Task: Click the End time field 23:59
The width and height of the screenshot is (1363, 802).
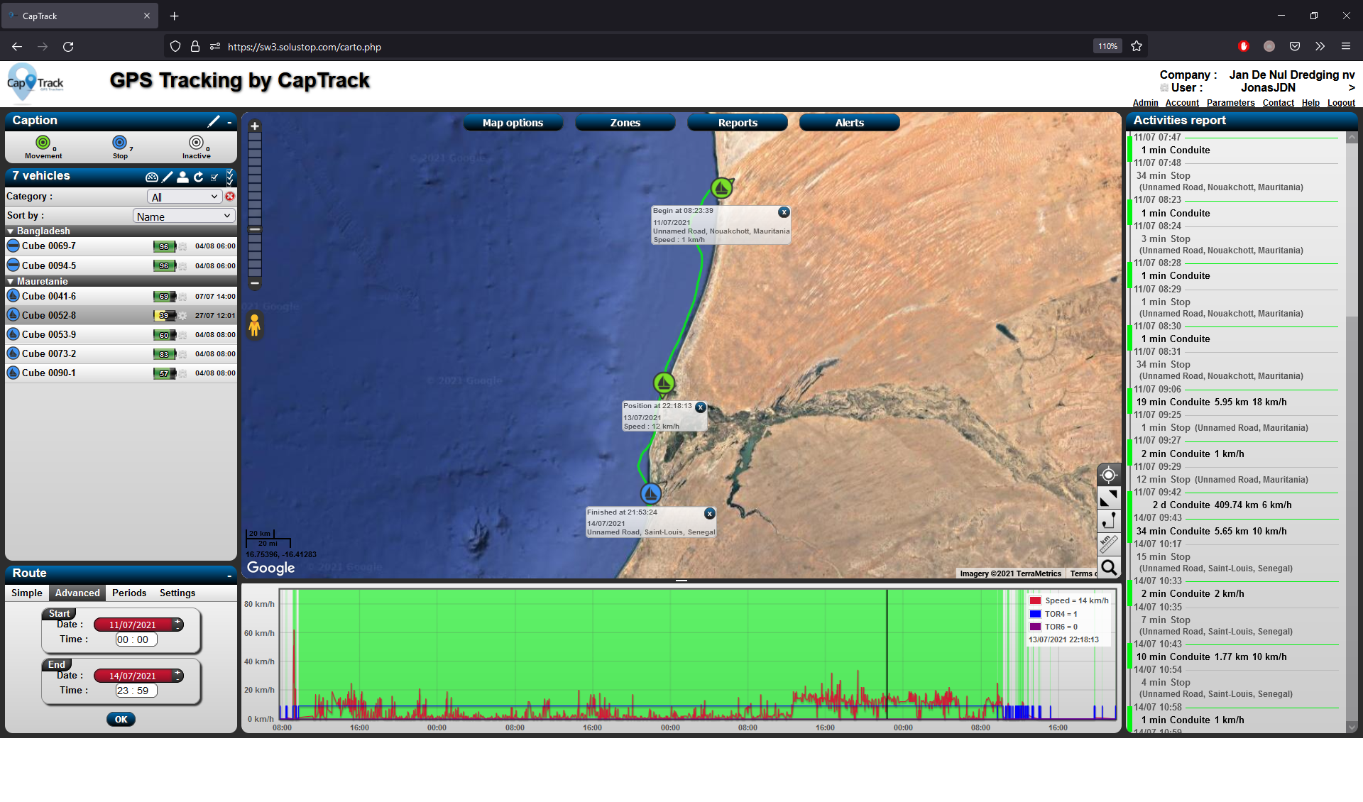Action: 136,691
